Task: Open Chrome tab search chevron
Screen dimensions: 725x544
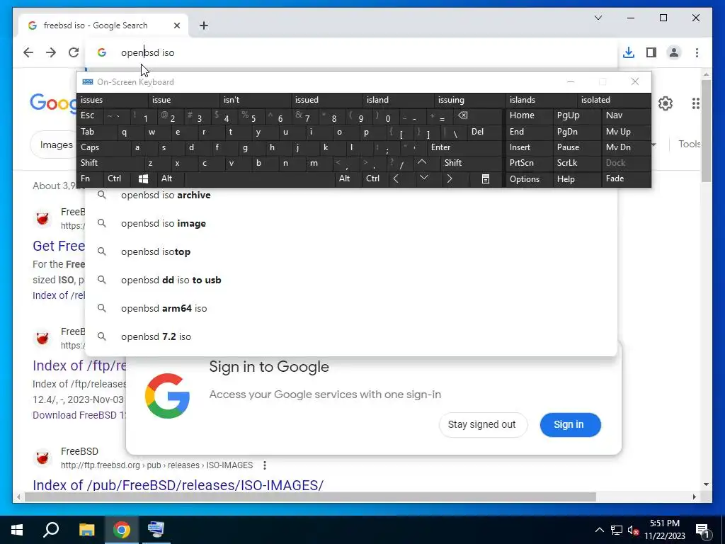Action: point(598,18)
